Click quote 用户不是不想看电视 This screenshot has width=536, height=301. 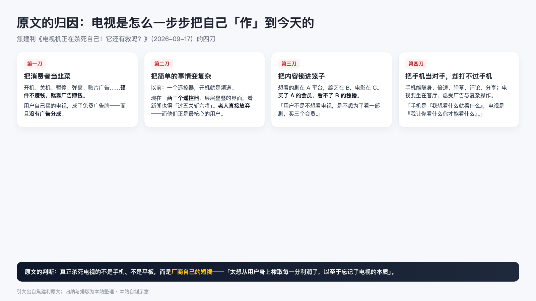[x=330, y=110]
